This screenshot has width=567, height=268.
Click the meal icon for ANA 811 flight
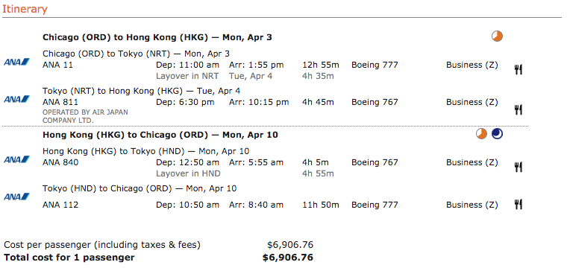519,109
